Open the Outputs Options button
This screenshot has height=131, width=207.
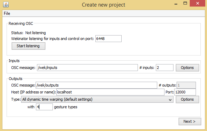pos(187,99)
